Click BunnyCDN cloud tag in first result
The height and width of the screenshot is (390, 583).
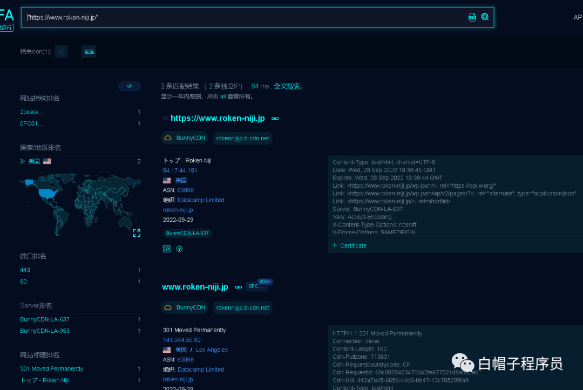(185, 138)
